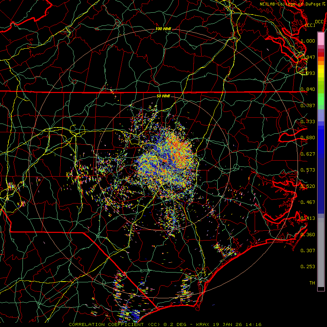Click the 100 NMI range ring label
The height and width of the screenshot is (327, 327).
pyautogui.click(x=163, y=29)
